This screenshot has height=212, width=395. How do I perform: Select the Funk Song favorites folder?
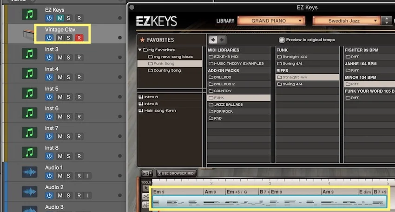click(x=170, y=64)
